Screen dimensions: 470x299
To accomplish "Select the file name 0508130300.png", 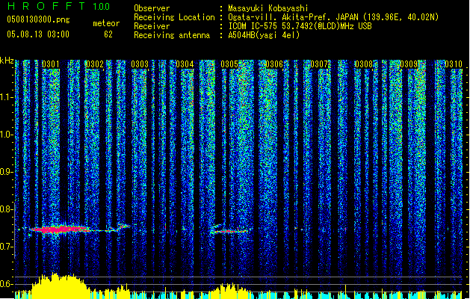I will point(38,19).
